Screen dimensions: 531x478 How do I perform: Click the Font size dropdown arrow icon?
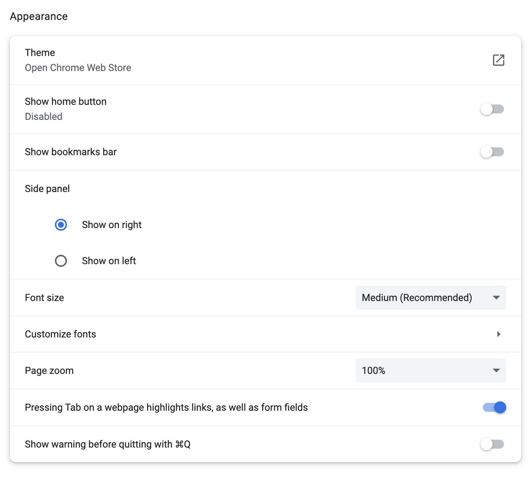(496, 298)
